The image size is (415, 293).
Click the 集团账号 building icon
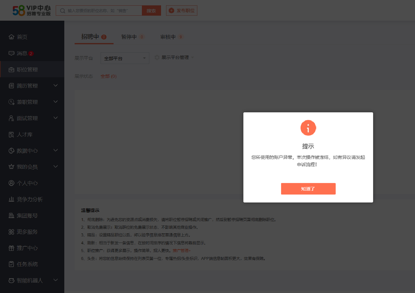click(11, 216)
